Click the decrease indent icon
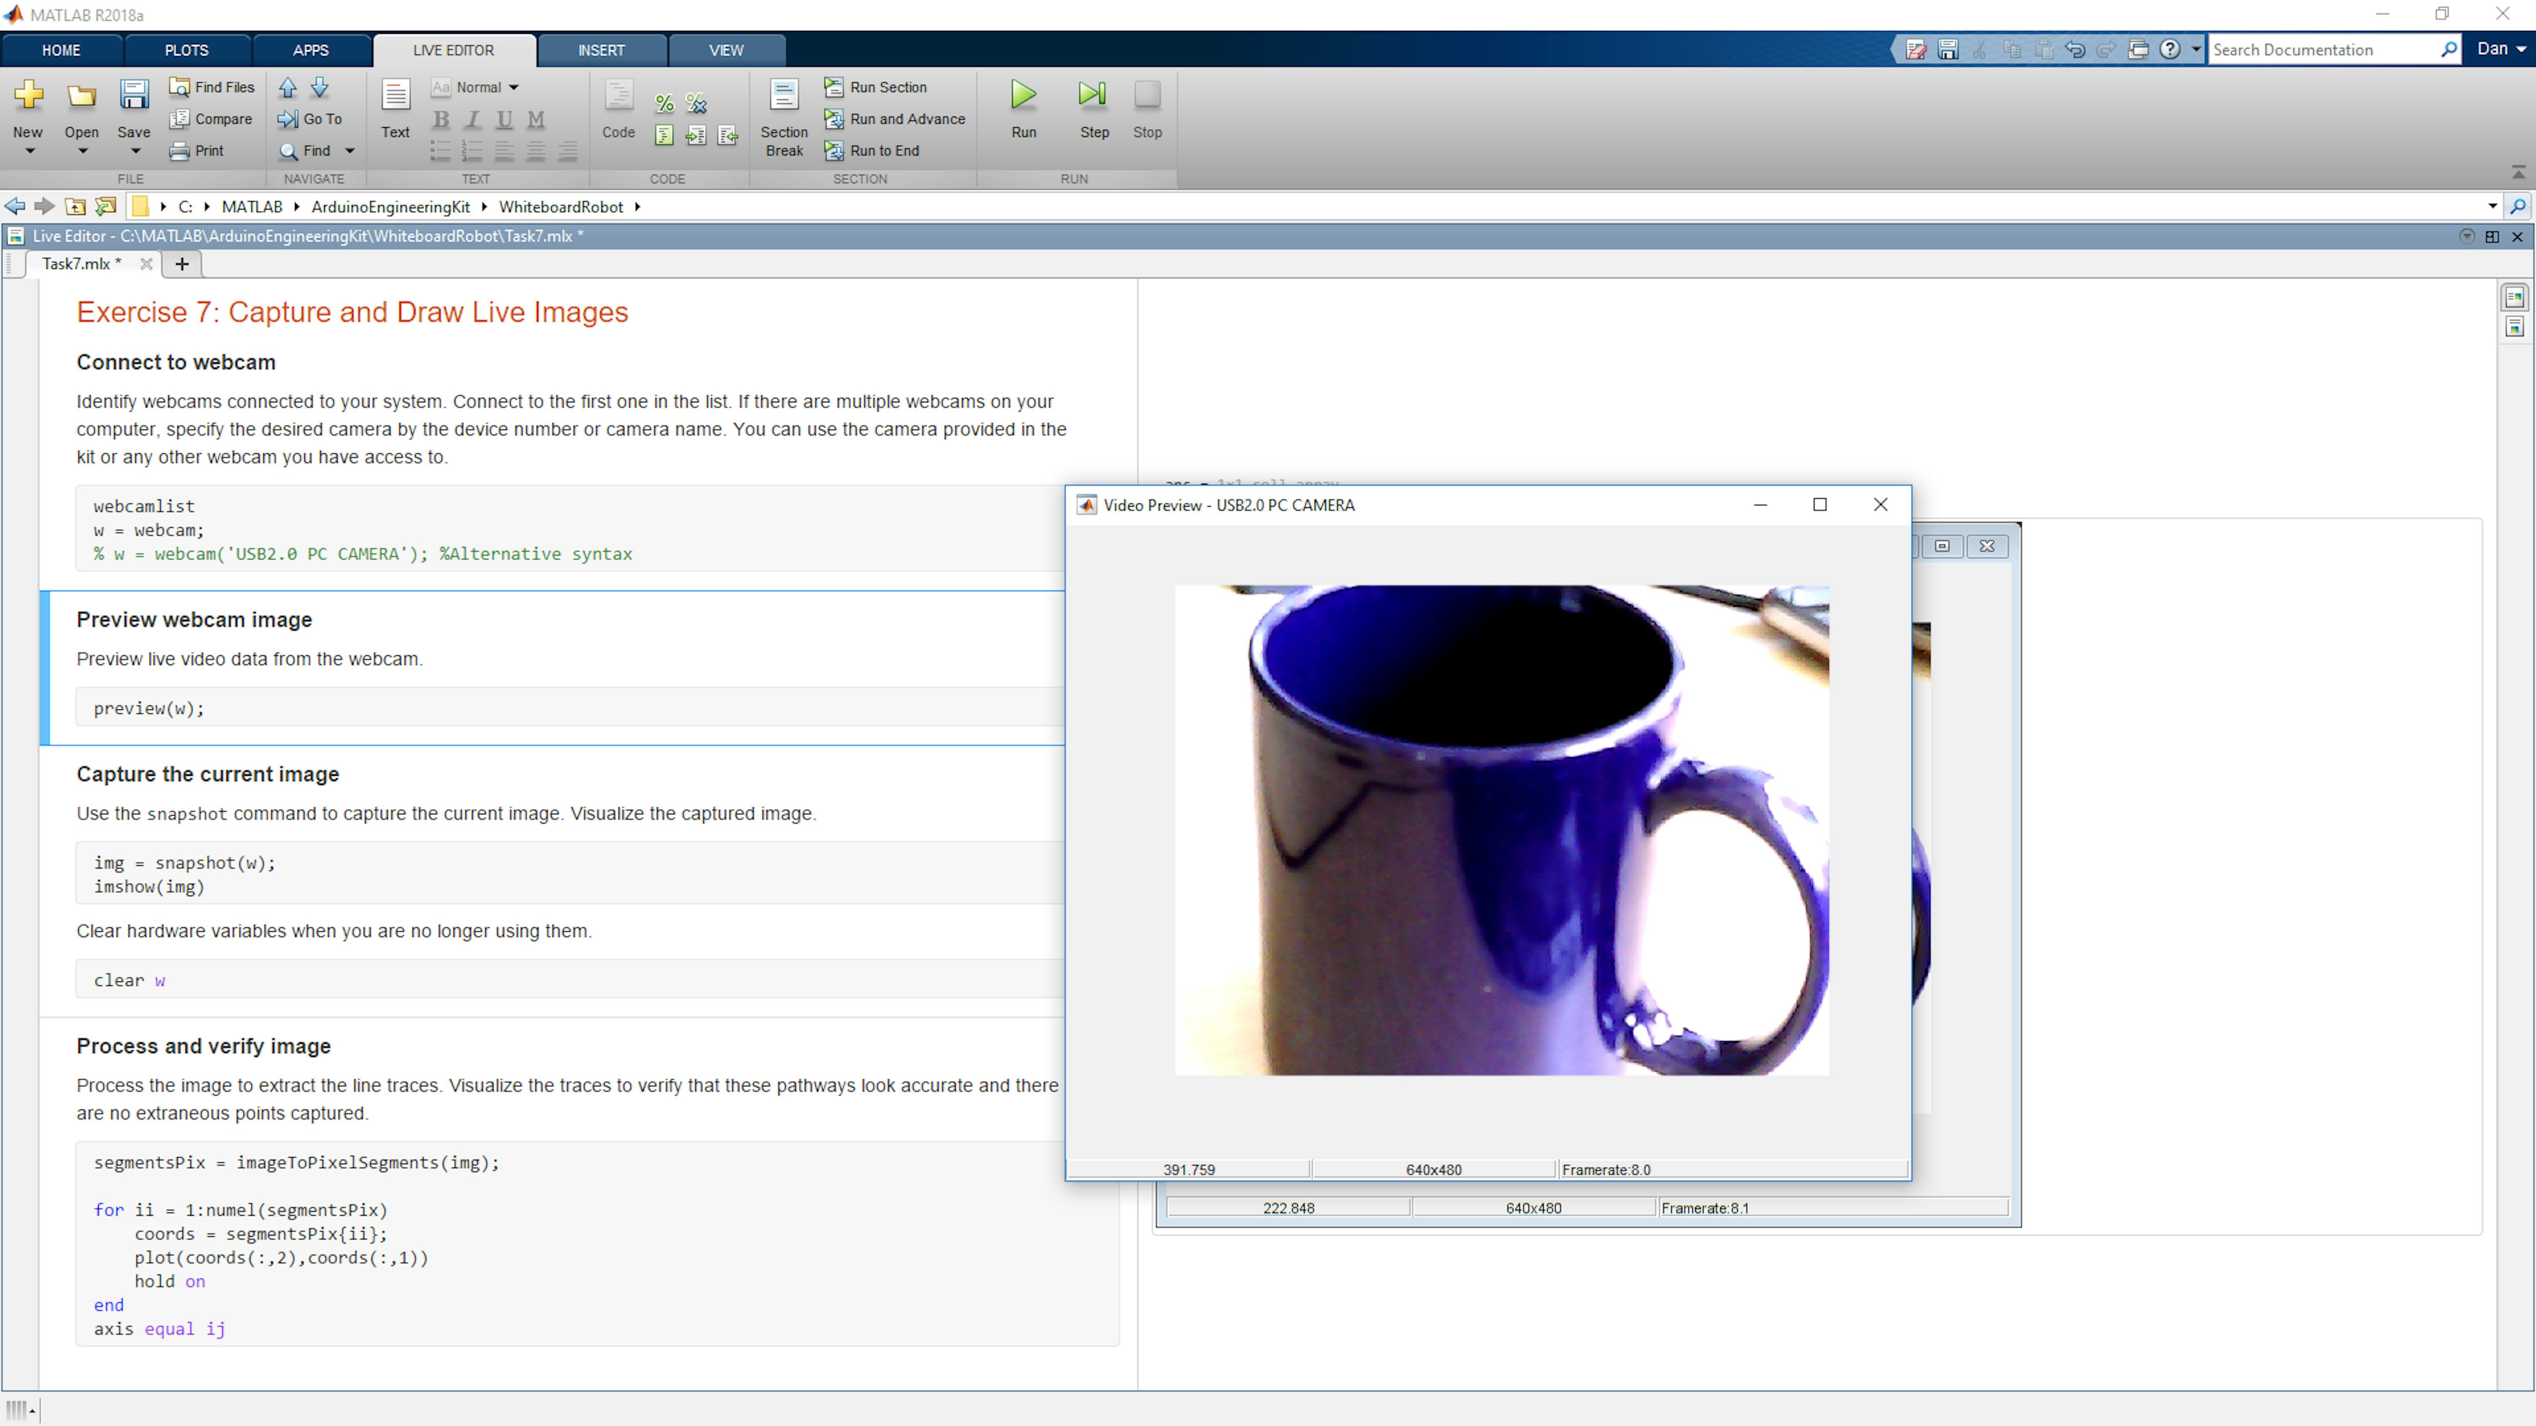Viewport: 2536px width, 1426px height. point(727,135)
